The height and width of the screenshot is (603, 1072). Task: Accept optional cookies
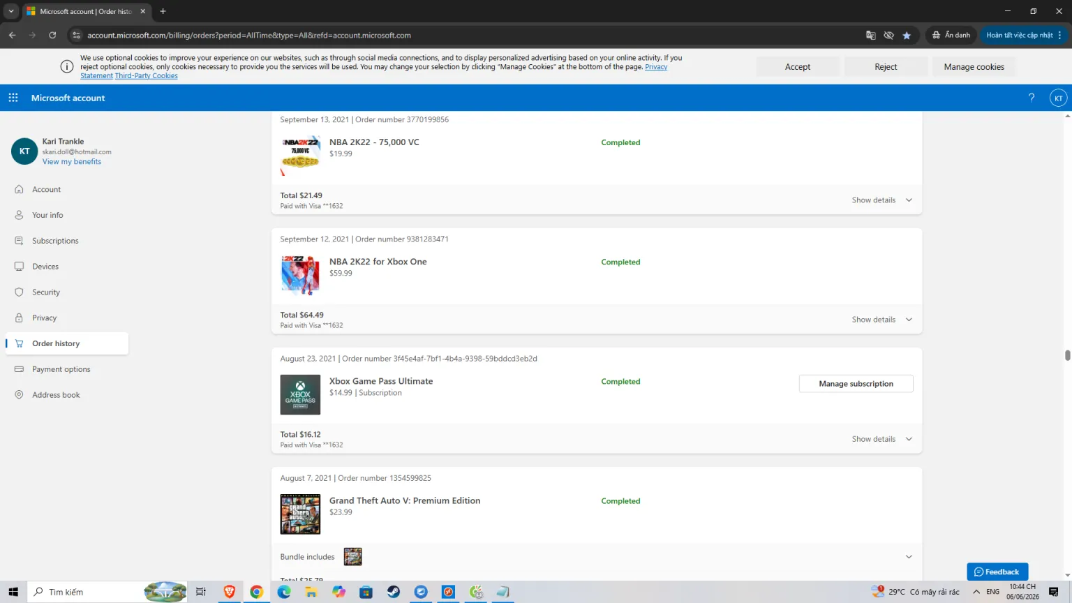(x=798, y=67)
